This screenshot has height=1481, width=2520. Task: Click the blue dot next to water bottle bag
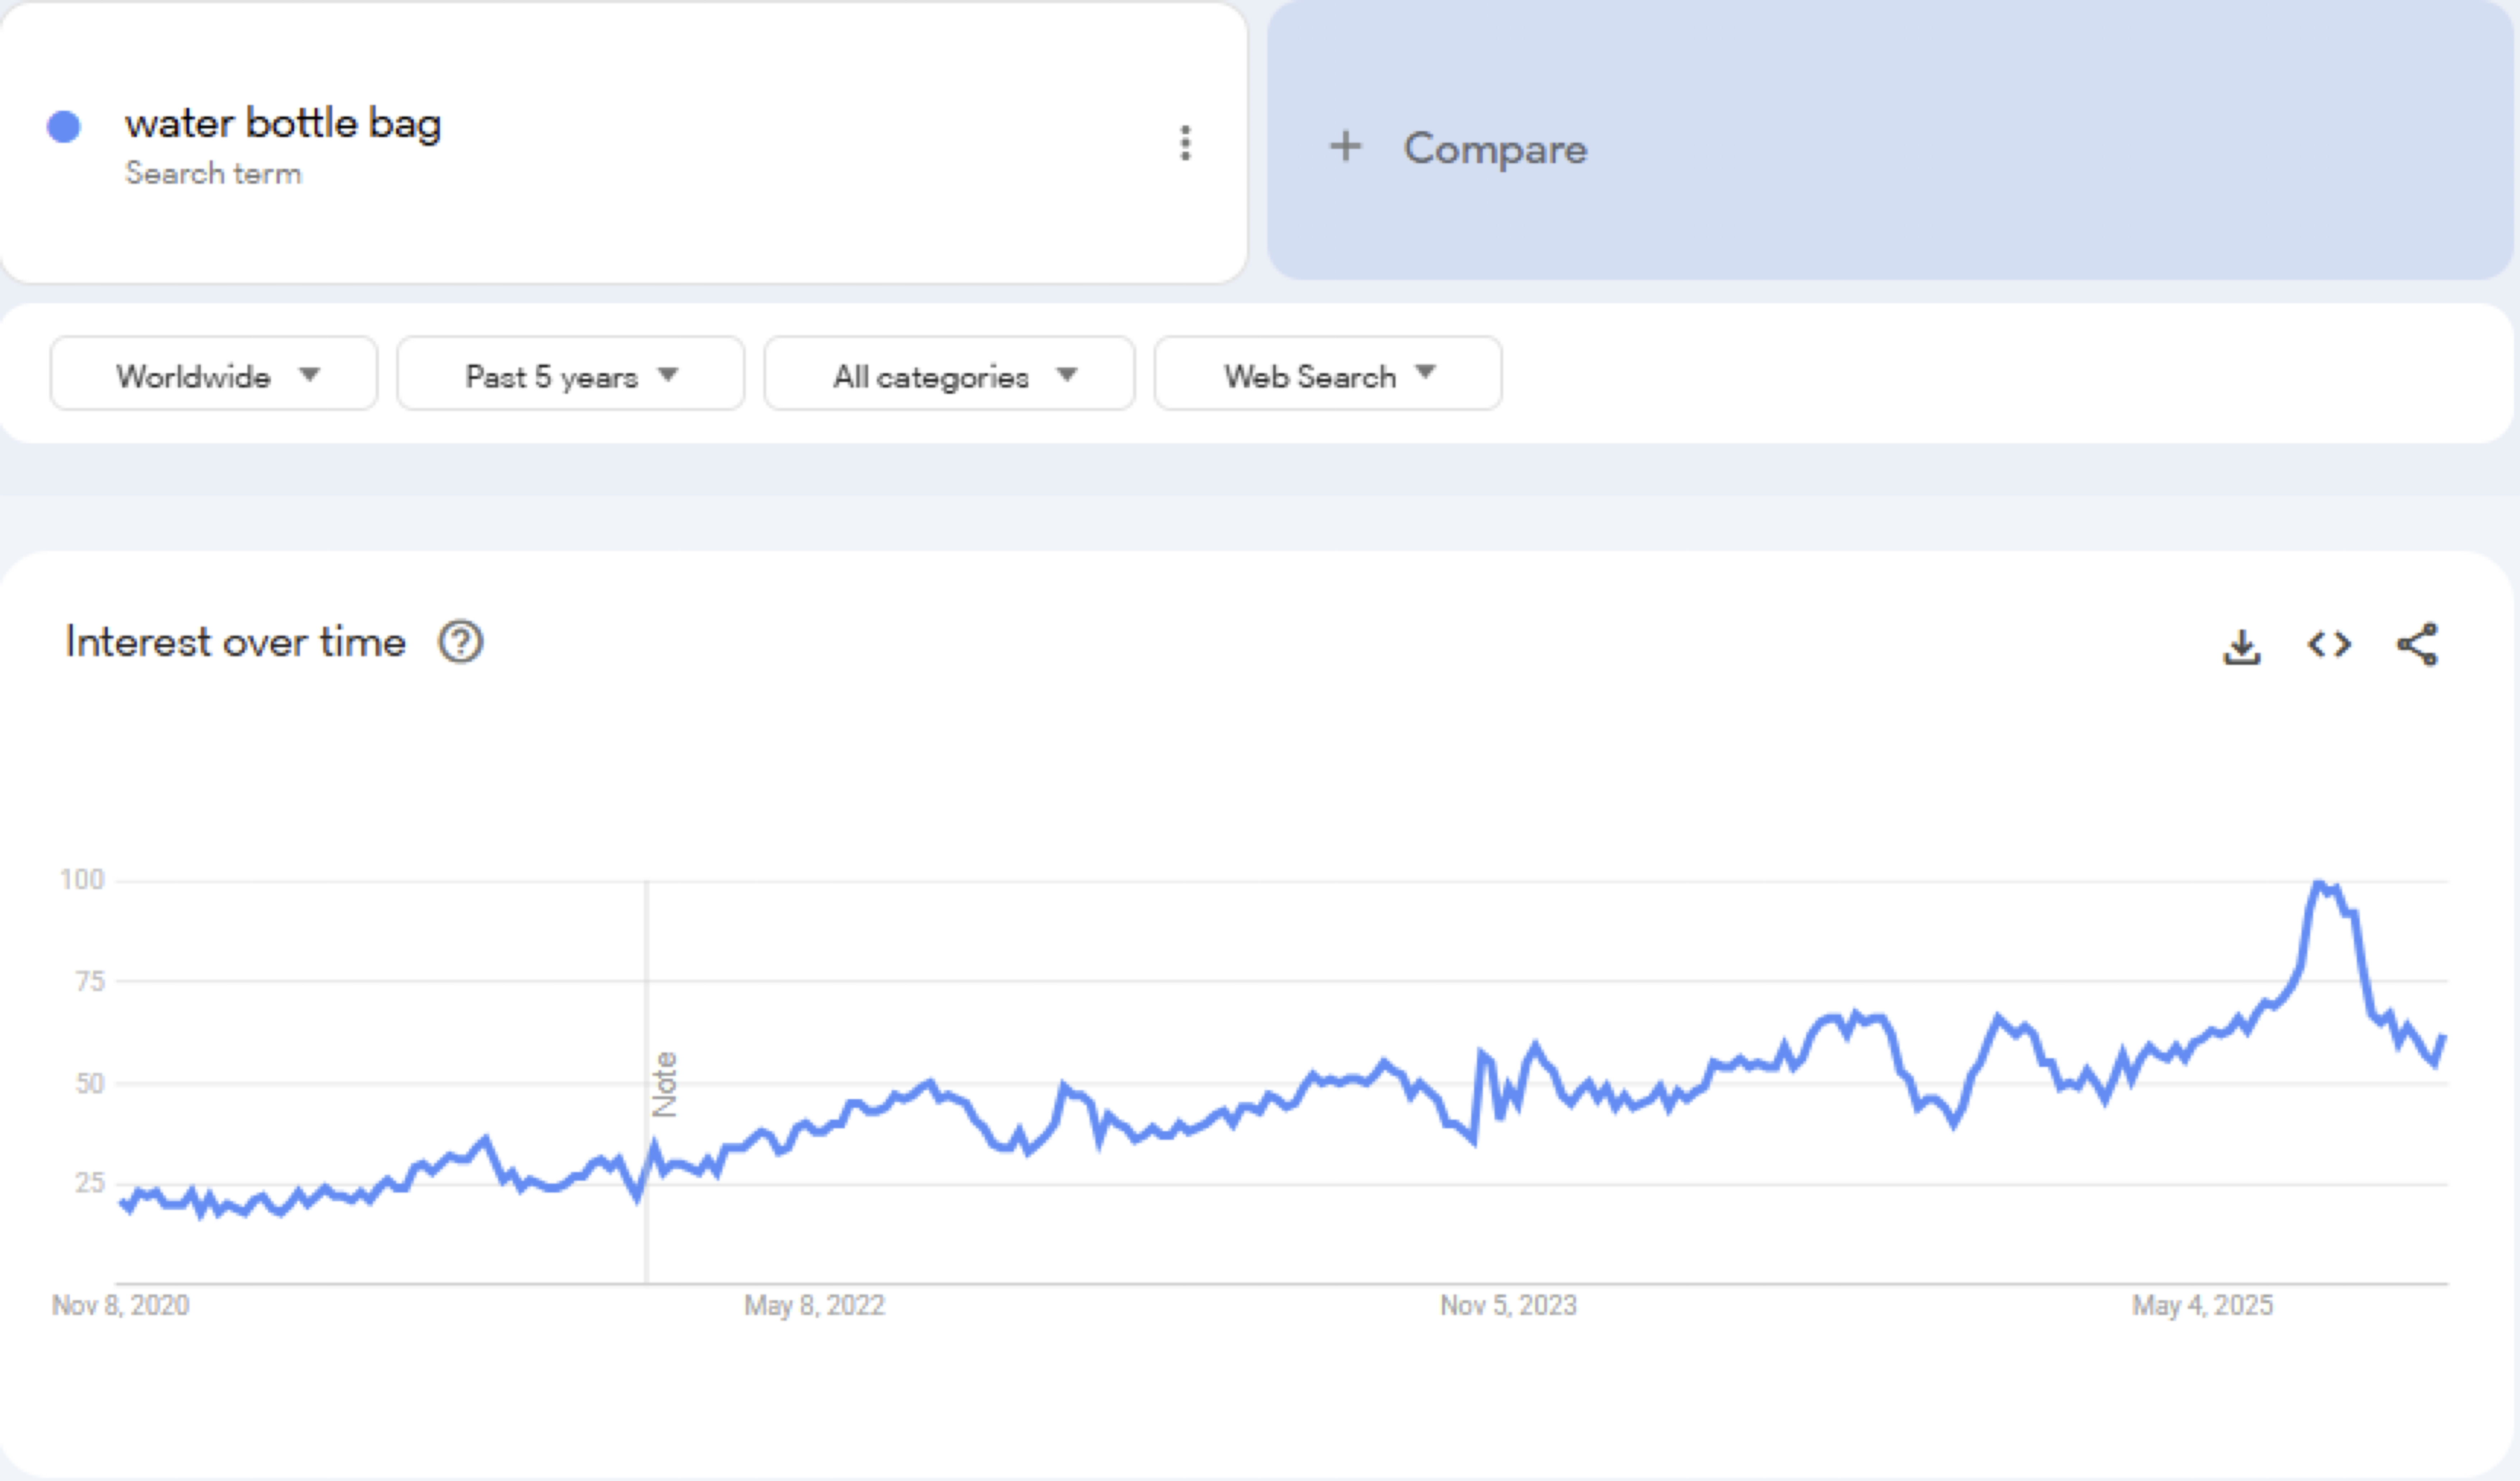(64, 127)
